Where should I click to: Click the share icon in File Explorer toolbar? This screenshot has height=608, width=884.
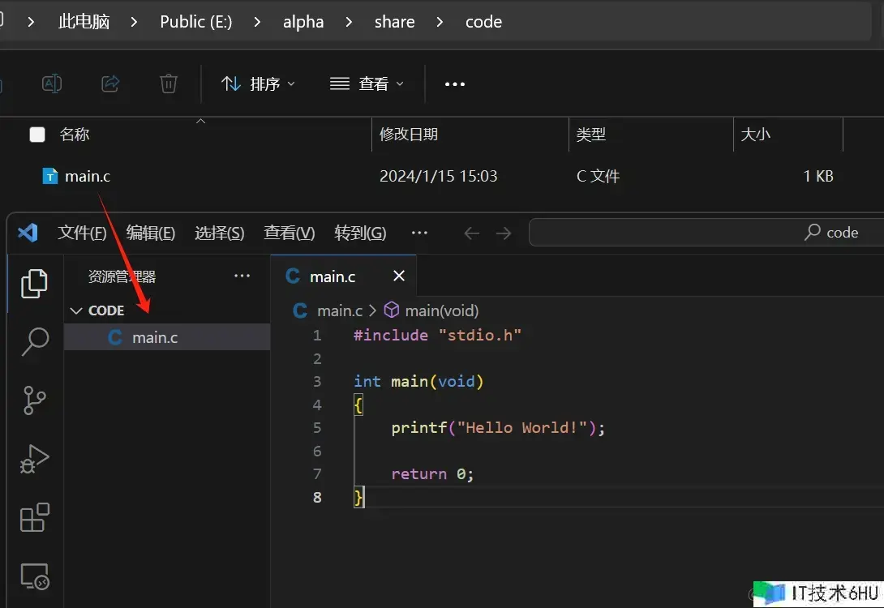[110, 84]
